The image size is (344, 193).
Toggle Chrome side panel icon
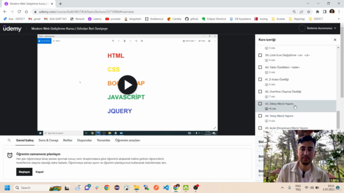[325, 12]
